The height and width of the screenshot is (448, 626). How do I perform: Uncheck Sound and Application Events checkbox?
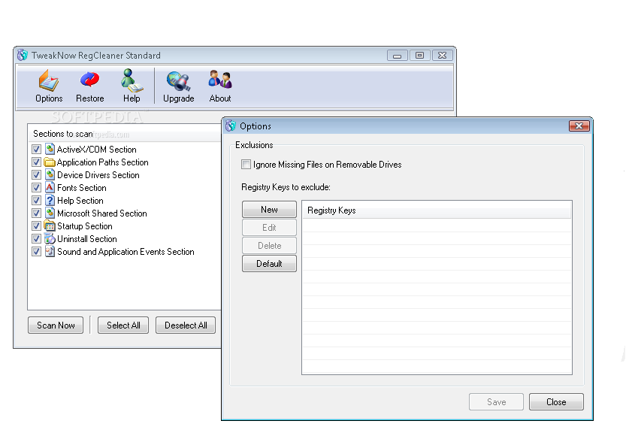tap(36, 252)
